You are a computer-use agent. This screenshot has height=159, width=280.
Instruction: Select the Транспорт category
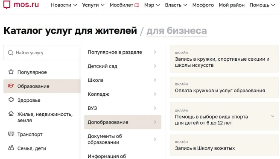(42, 134)
